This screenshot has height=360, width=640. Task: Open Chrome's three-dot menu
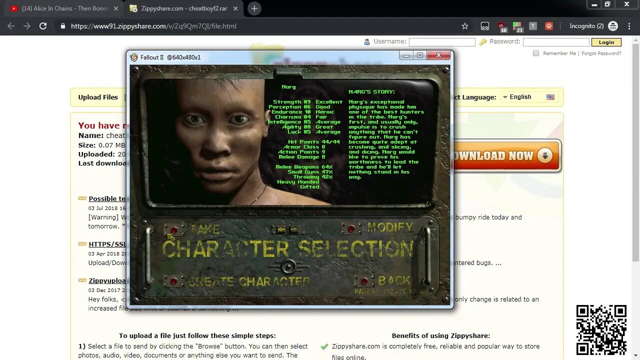[x=629, y=25]
